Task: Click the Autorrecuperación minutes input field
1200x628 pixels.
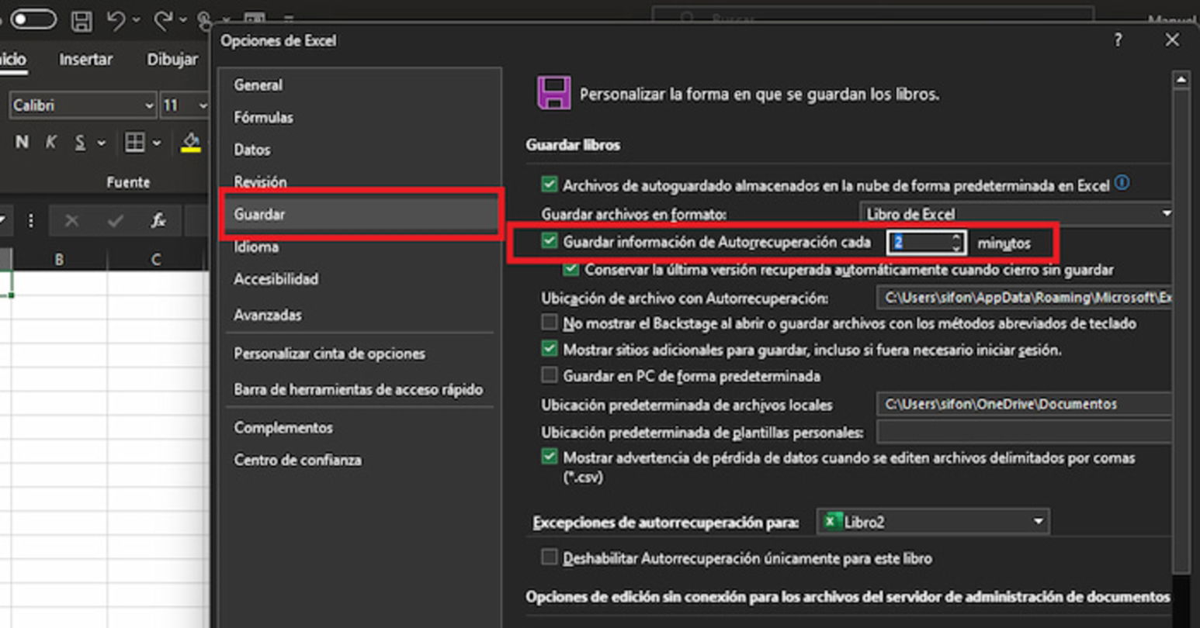Action: click(920, 243)
